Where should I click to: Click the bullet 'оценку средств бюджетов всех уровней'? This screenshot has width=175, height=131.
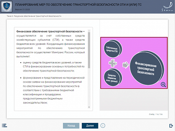(54, 67)
